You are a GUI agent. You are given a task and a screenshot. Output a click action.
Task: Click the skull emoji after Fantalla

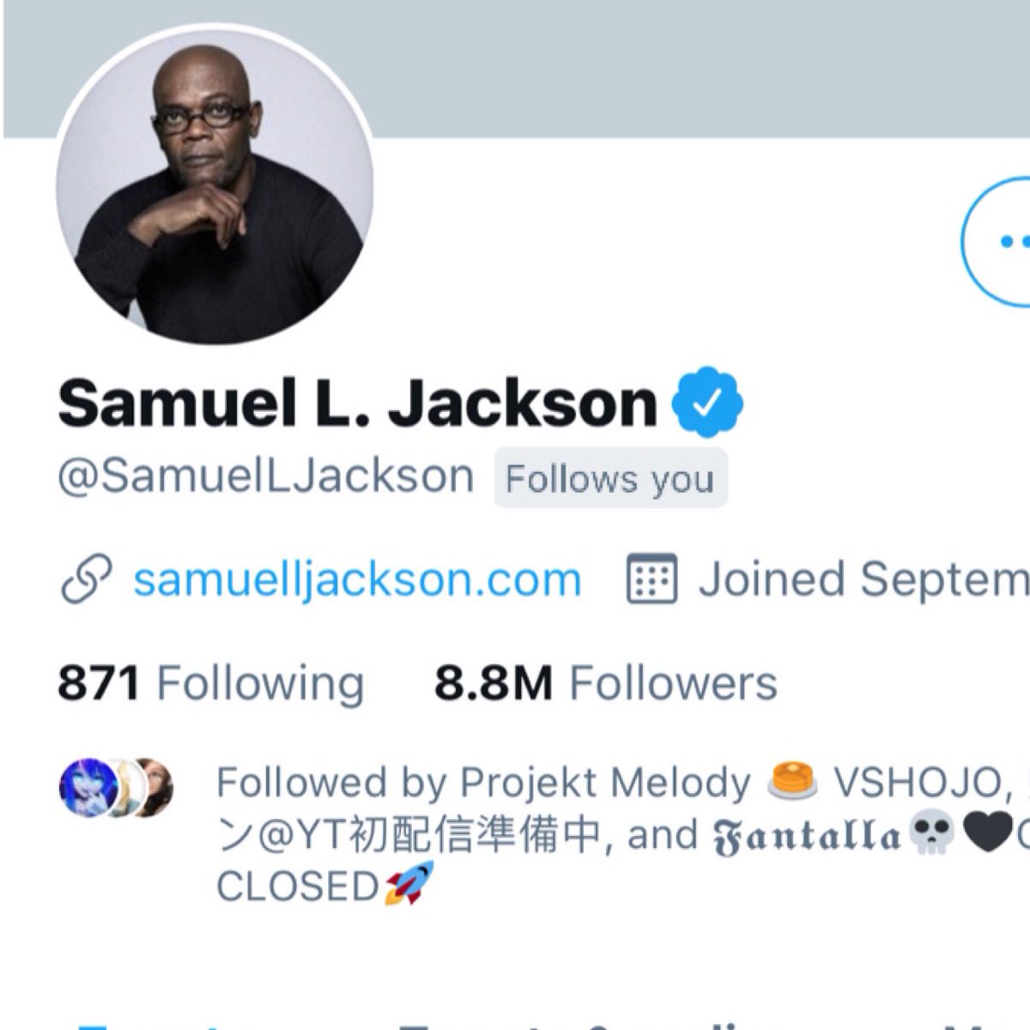[930, 835]
